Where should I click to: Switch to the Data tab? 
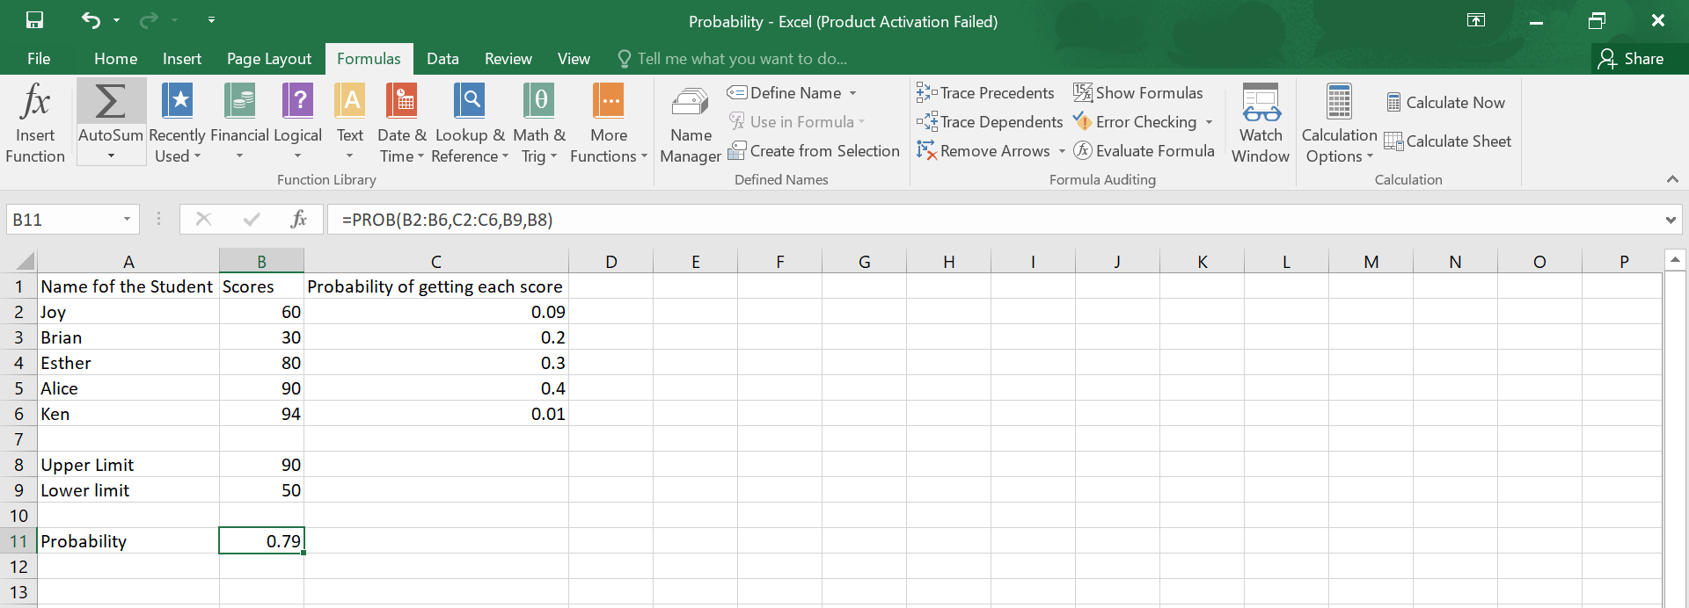click(x=442, y=59)
